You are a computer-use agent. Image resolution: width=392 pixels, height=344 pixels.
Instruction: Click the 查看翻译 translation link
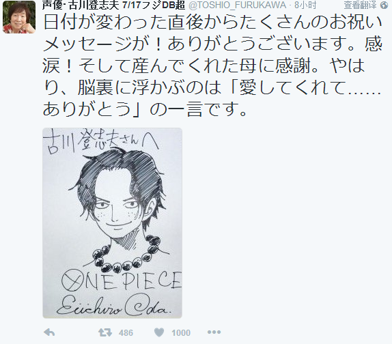point(360,5)
